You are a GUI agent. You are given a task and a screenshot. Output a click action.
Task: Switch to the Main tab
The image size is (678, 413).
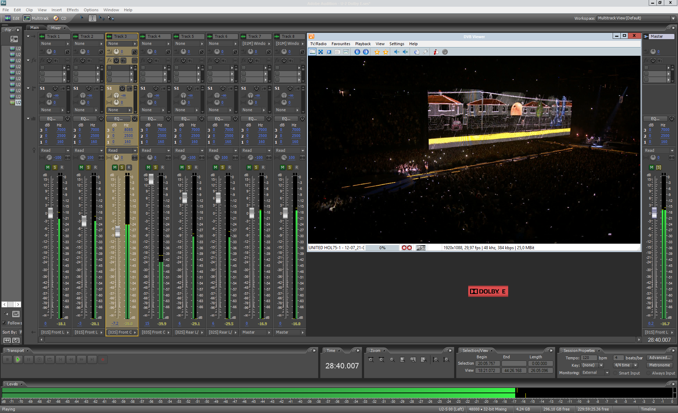[35, 28]
